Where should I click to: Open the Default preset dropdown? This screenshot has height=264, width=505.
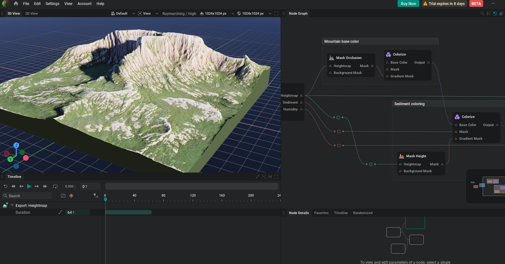tap(123, 13)
